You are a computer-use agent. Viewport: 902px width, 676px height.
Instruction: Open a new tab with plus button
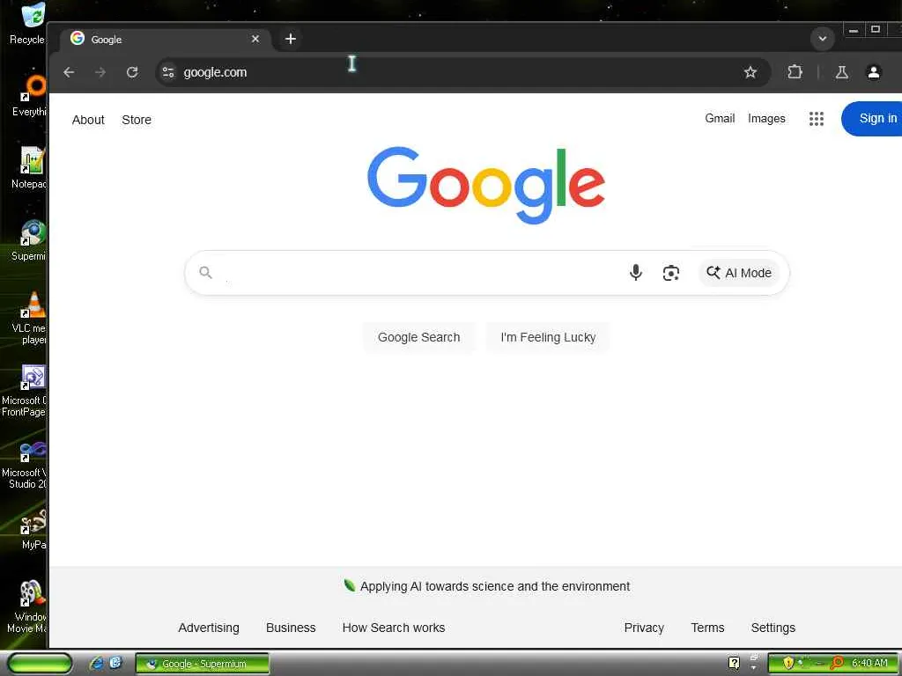pyautogui.click(x=291, y=39)
